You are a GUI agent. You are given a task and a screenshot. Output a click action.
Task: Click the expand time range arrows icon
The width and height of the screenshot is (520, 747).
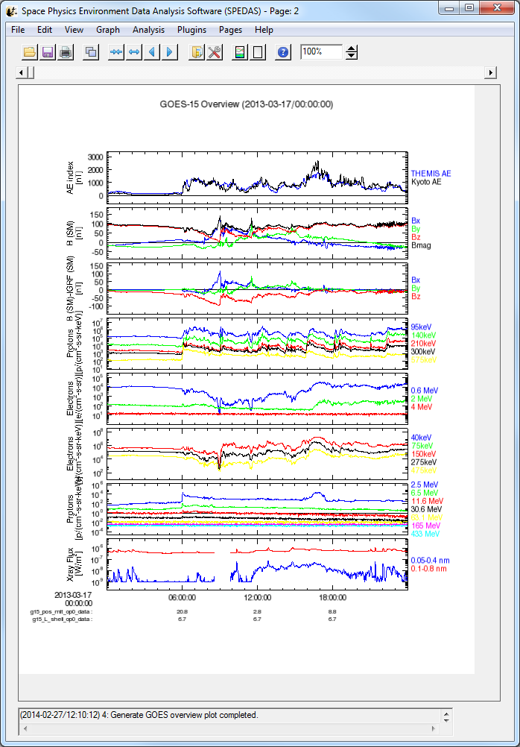tap(134, 52)
